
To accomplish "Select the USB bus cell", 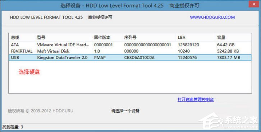I will point(15,58).
